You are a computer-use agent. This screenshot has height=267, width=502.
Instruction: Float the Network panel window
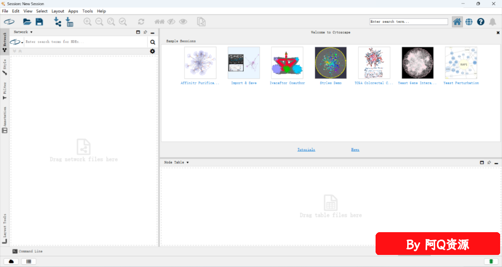[x=138, y=33]
